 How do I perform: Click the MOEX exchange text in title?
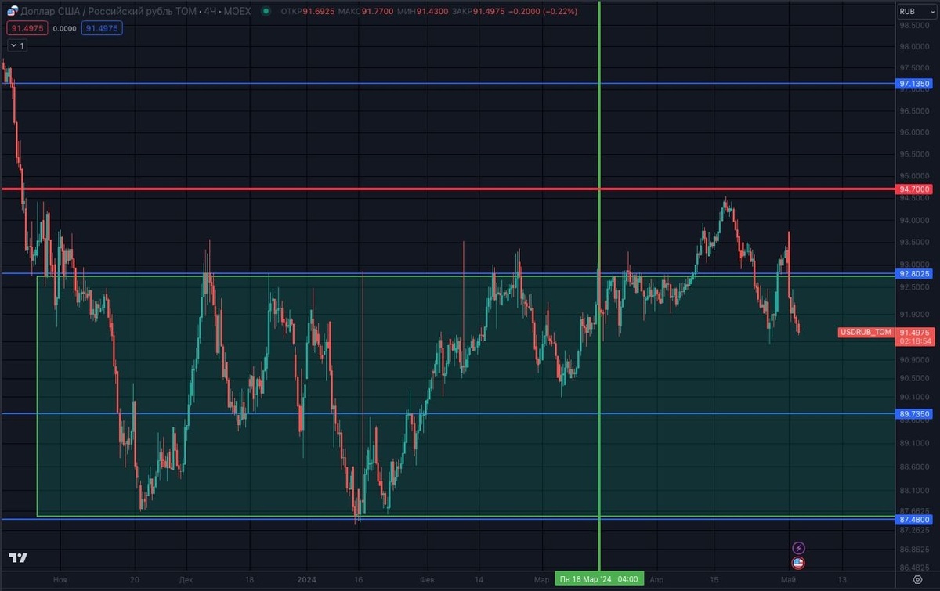coord(237,11)
